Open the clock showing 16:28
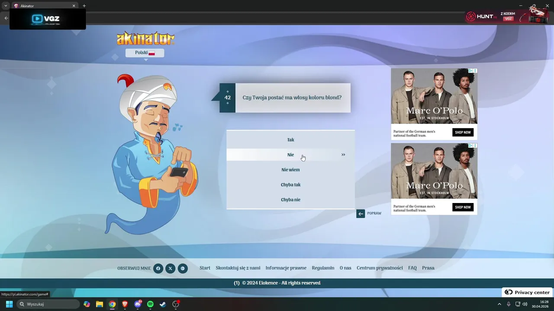The height and width of the screenshot is (311, 554). coord(540,304)
